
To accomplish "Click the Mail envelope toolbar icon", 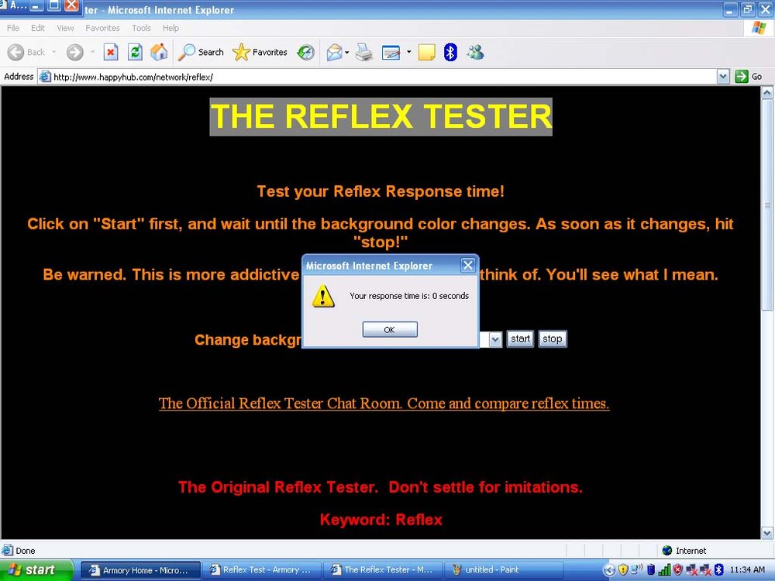I will click(x=334, y=52).
